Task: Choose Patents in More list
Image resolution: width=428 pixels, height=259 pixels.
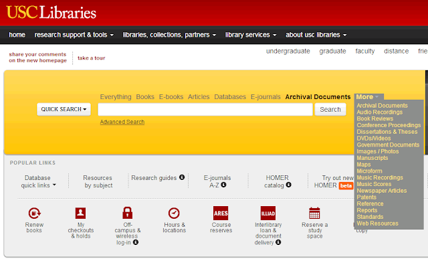Action: pos(366,197)
